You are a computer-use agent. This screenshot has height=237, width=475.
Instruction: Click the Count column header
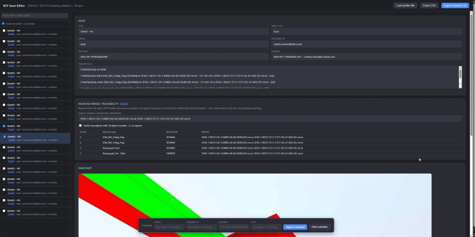pyautogui.click(x=82, y=132)
